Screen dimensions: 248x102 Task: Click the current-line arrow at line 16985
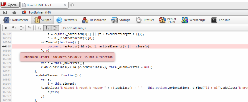[x=4, y=46]
